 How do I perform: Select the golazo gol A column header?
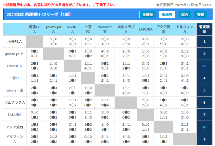53,29
